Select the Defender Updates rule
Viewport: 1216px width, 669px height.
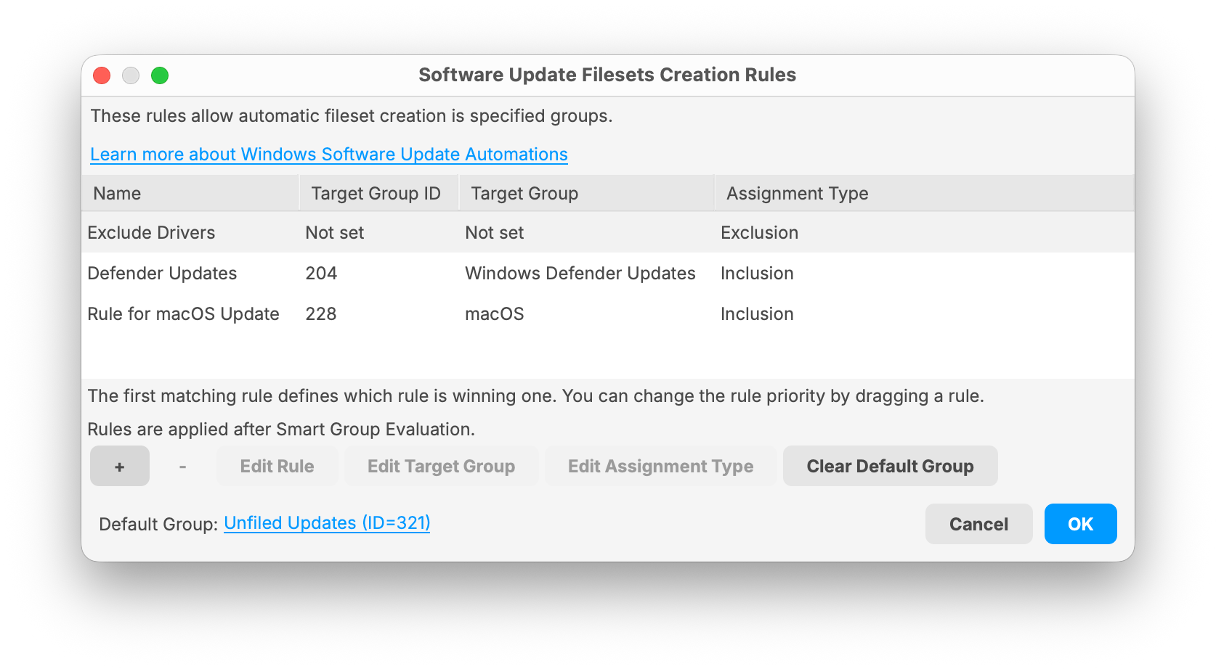[608, 273]
